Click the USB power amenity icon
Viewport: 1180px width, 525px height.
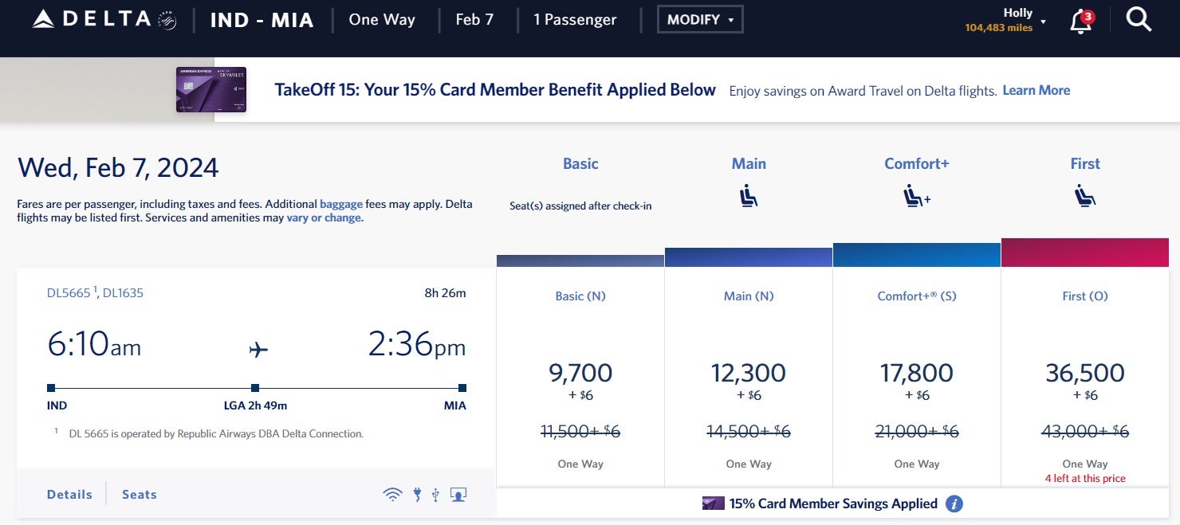tap(435, 495)
